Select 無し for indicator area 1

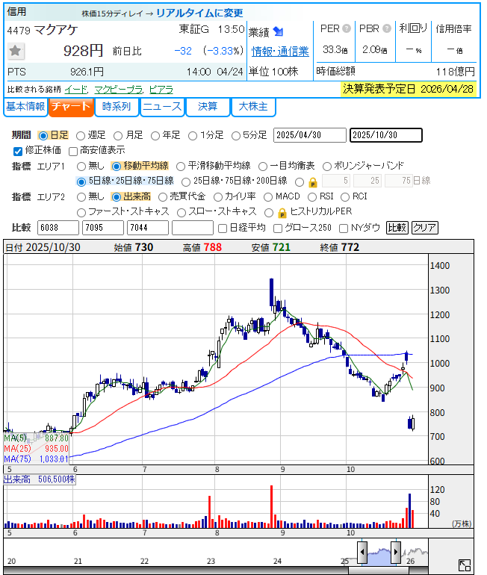tap(81, 167)
